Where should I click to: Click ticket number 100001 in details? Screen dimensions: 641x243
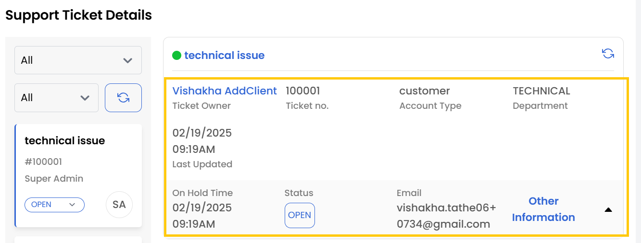click(x=302, y=91)
